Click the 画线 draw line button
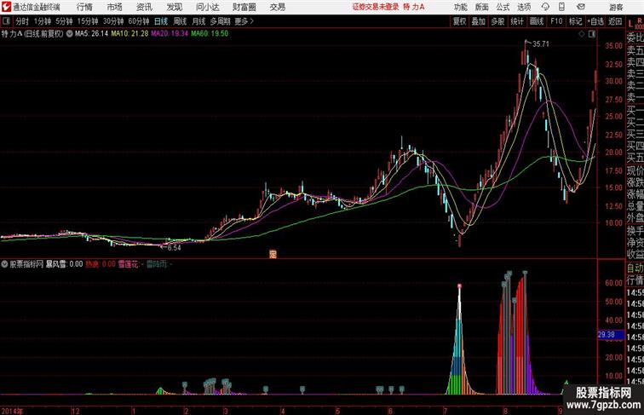 (x=537, y=21)
